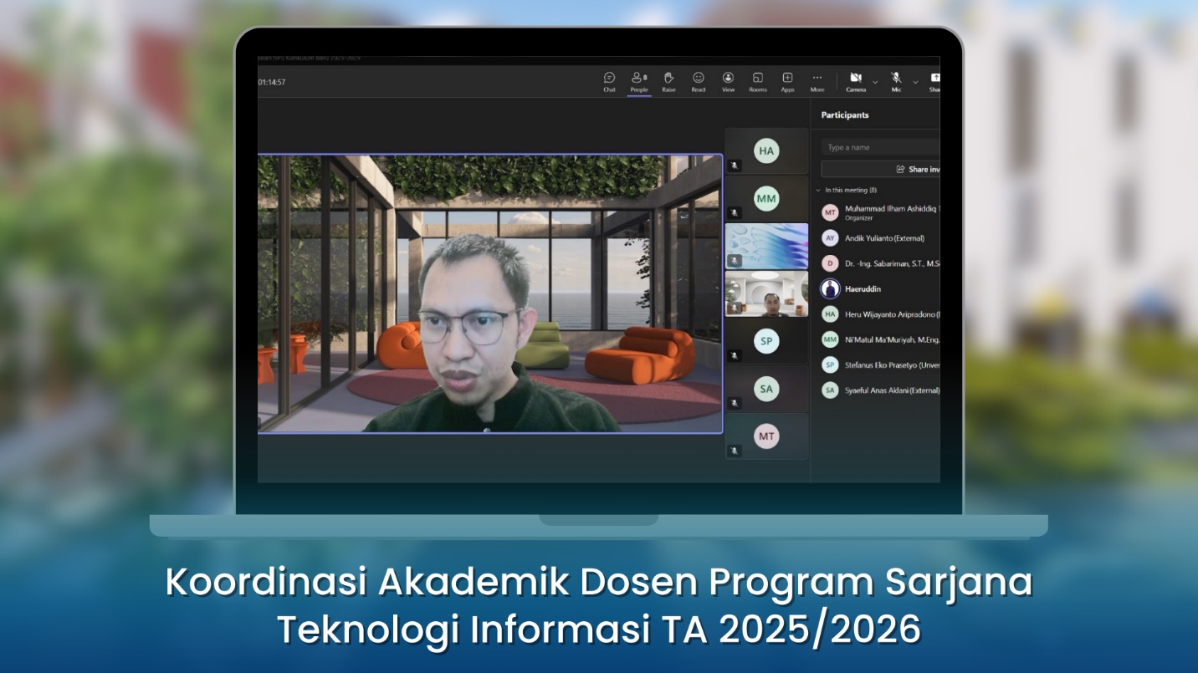Select the blue abstract wallpaper video thumbnail

point(766,246)
